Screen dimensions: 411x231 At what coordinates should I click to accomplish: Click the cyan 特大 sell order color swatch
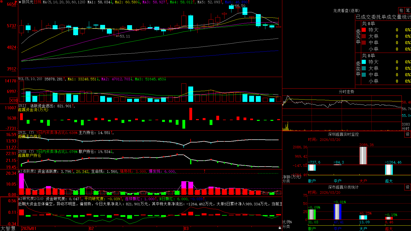(x=364, y=62)
